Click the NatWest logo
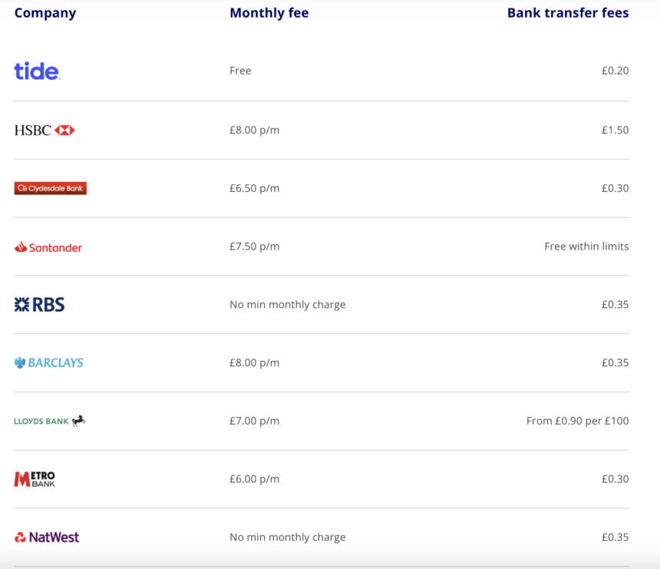 (x=47, y=538)
